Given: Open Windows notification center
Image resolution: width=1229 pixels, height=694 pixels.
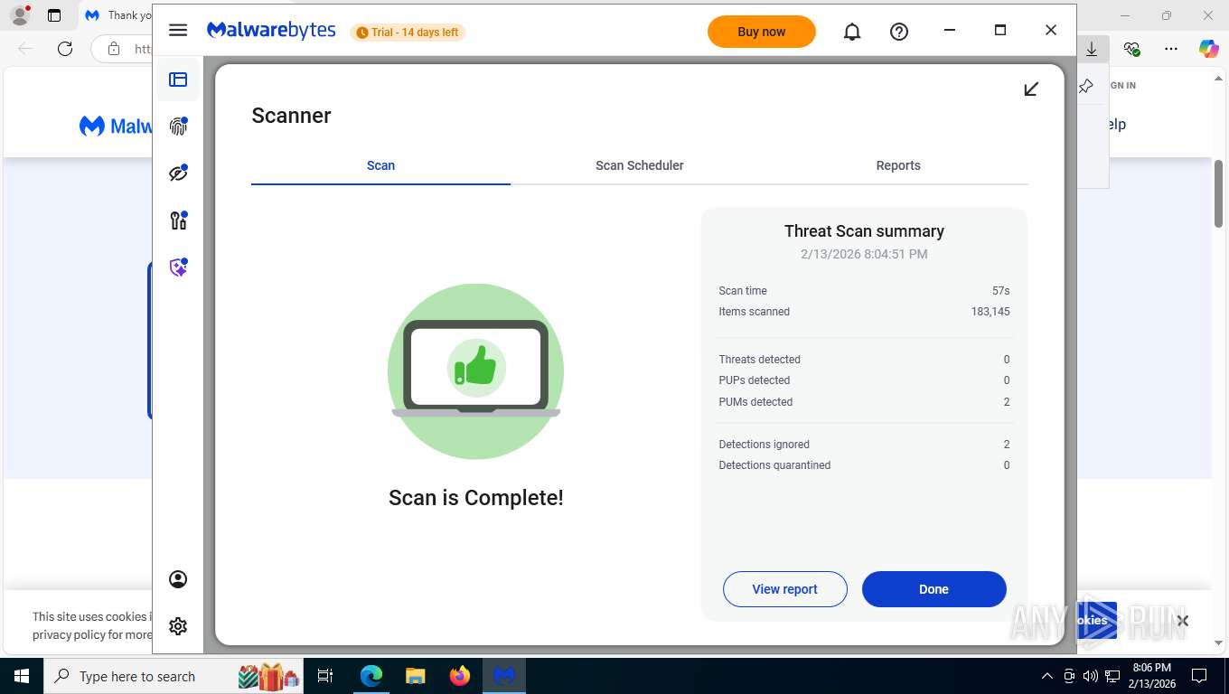Looking at the screenshot, I should click(x=1200, y=676).
